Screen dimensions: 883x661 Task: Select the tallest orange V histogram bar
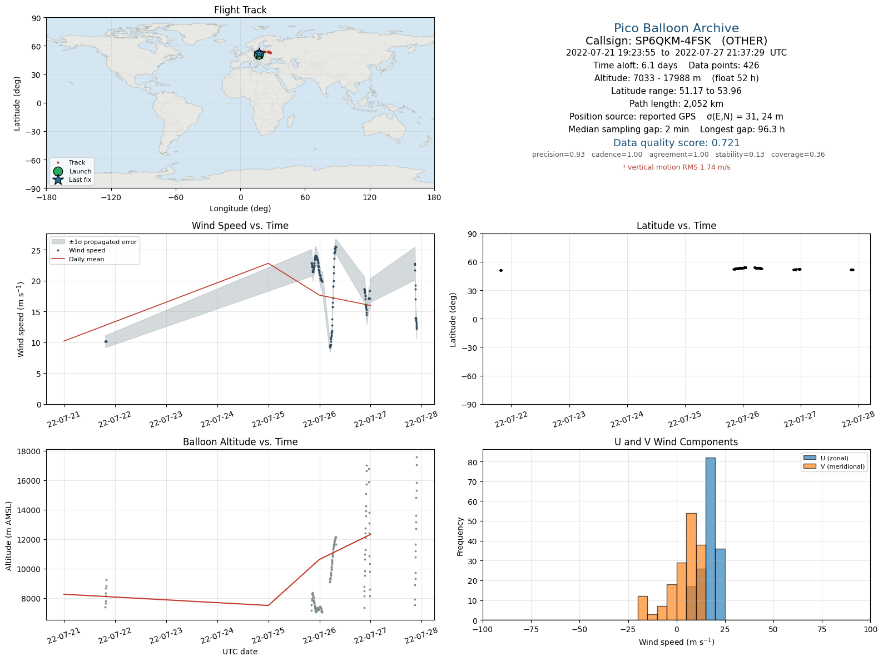tap(691, 566)
